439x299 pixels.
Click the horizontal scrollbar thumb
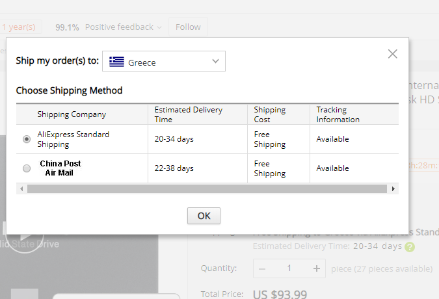click(x=207, y=188)
